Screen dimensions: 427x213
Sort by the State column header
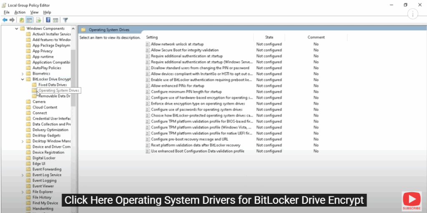pos(269,38)
